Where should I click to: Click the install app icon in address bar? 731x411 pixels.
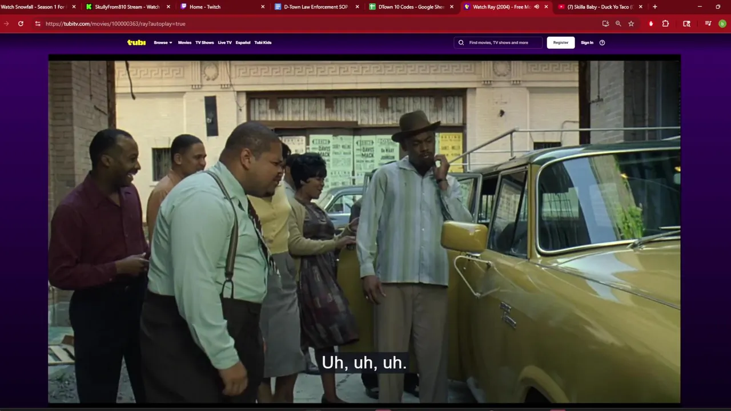[605, 23]
